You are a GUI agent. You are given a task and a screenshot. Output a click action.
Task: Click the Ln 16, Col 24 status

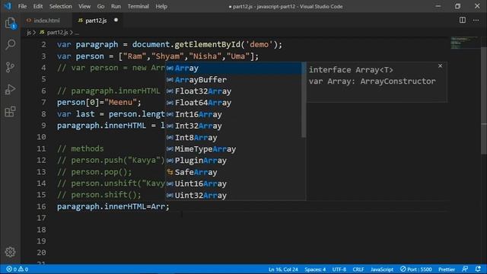(x=283, y=269)
